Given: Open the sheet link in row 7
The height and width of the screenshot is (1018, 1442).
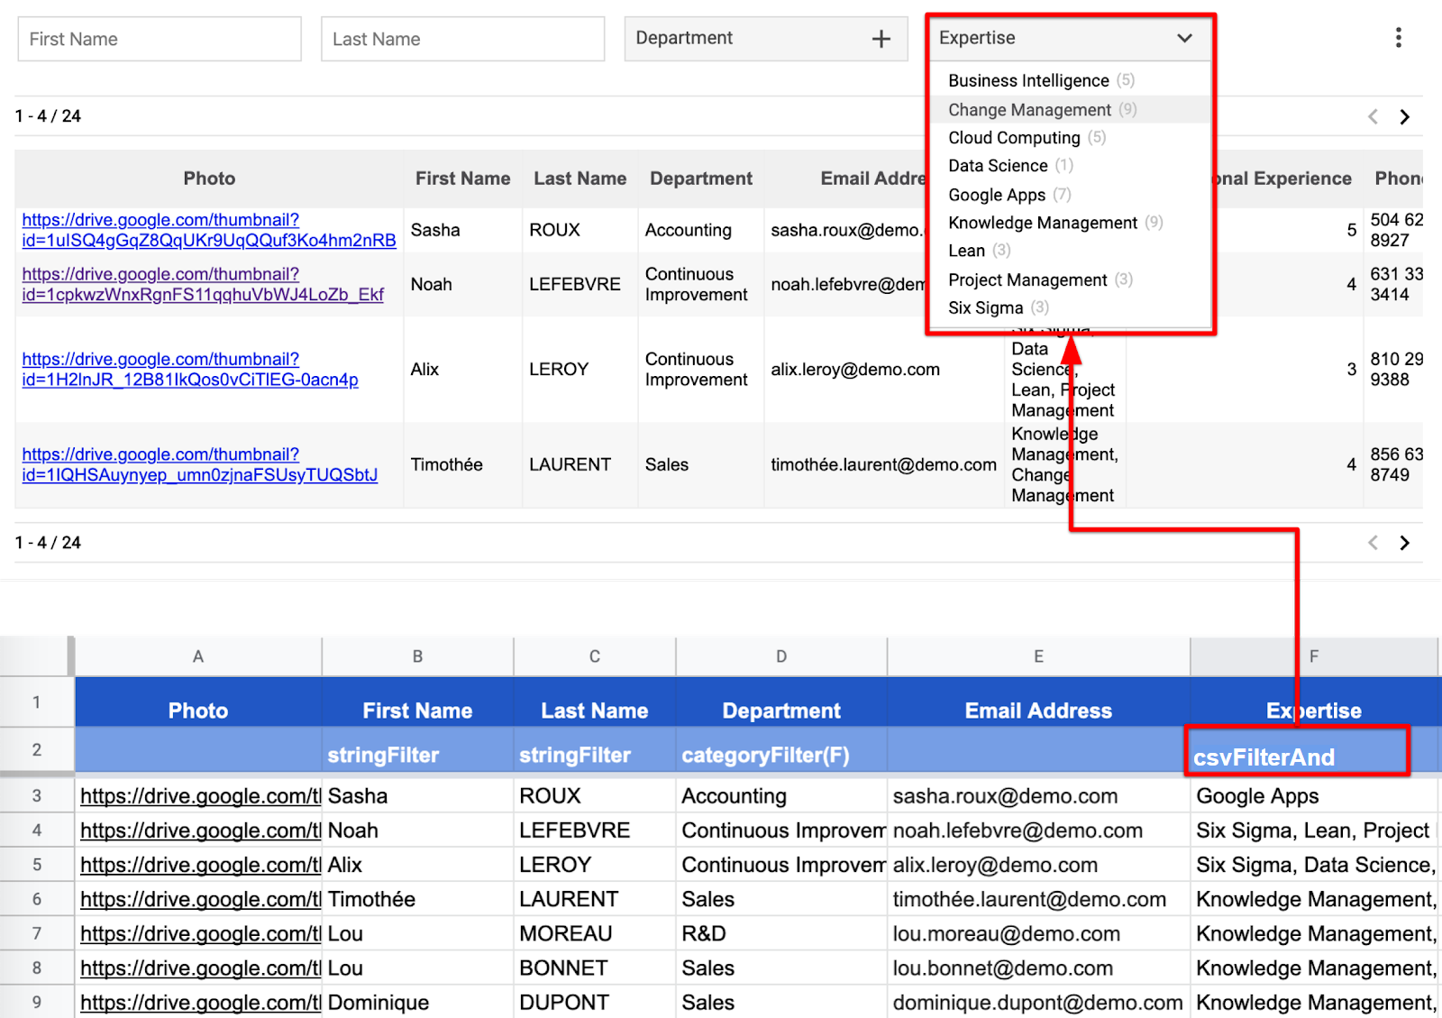Looking at the screenshot, I should tap(200, 934).
